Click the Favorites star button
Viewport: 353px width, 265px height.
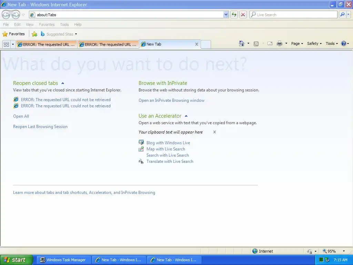(13, 34)
